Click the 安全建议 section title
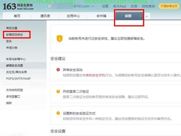The height and width of the screenshot is (136, 181). pos(58,59)
